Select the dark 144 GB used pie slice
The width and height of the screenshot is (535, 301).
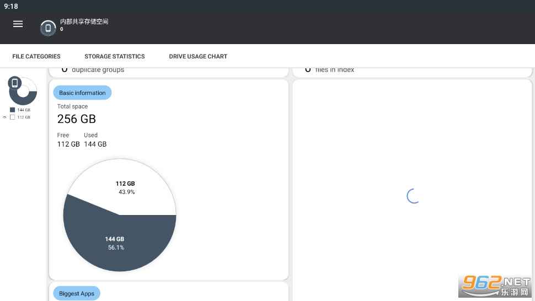116,244
